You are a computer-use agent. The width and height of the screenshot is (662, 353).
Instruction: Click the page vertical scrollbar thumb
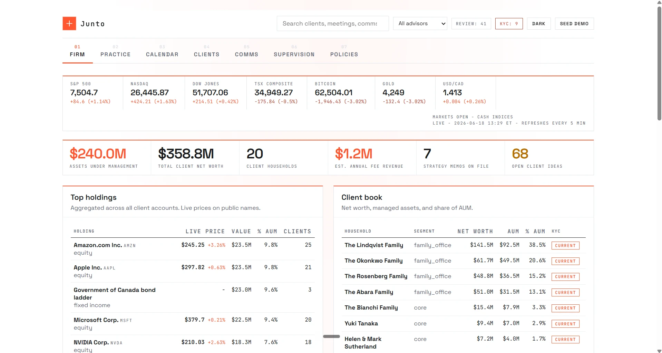pyautogui.click(x=659, y=62)
